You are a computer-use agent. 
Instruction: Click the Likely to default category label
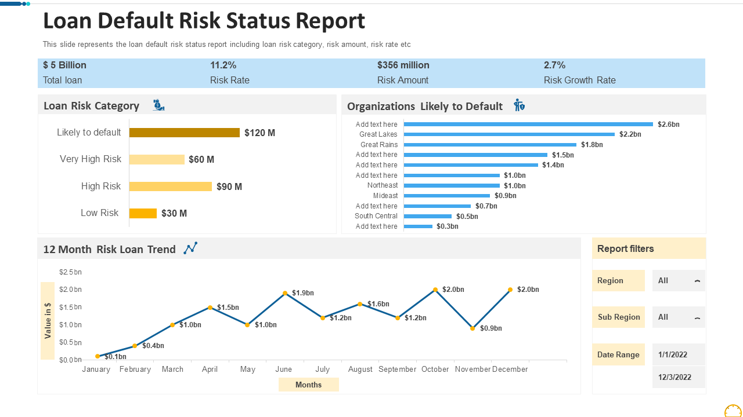coord(89,133)
